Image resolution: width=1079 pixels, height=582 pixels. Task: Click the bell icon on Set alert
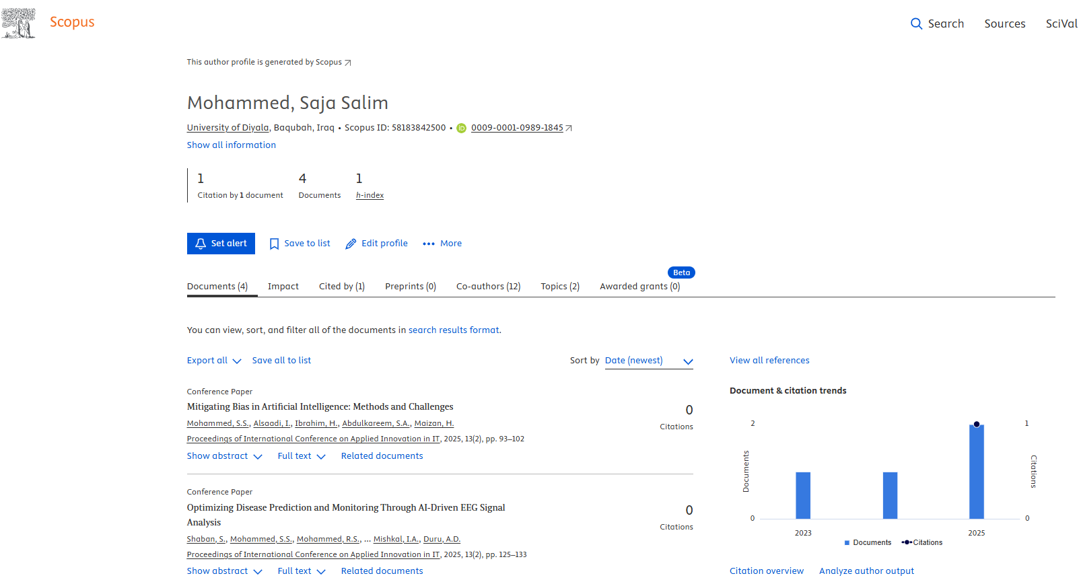click(x=201, y=244)
